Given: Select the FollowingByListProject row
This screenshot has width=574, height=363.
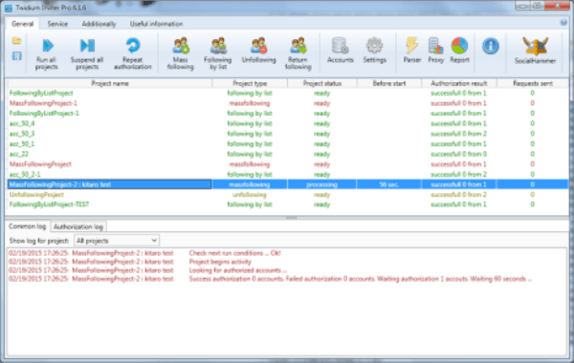Looking at the screenshot, I should [288, 94].
